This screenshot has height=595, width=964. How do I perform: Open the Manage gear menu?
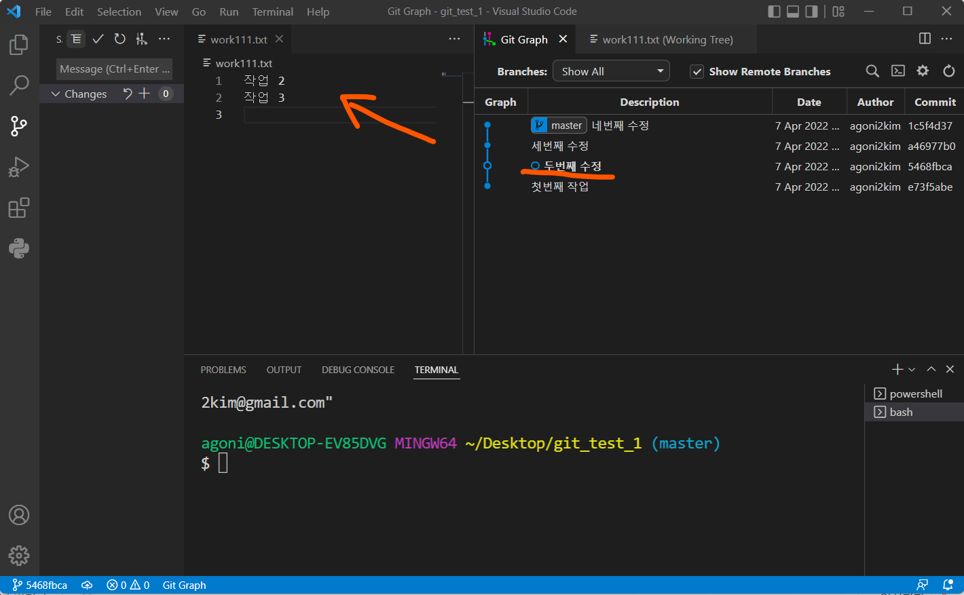tap(19, 556)
